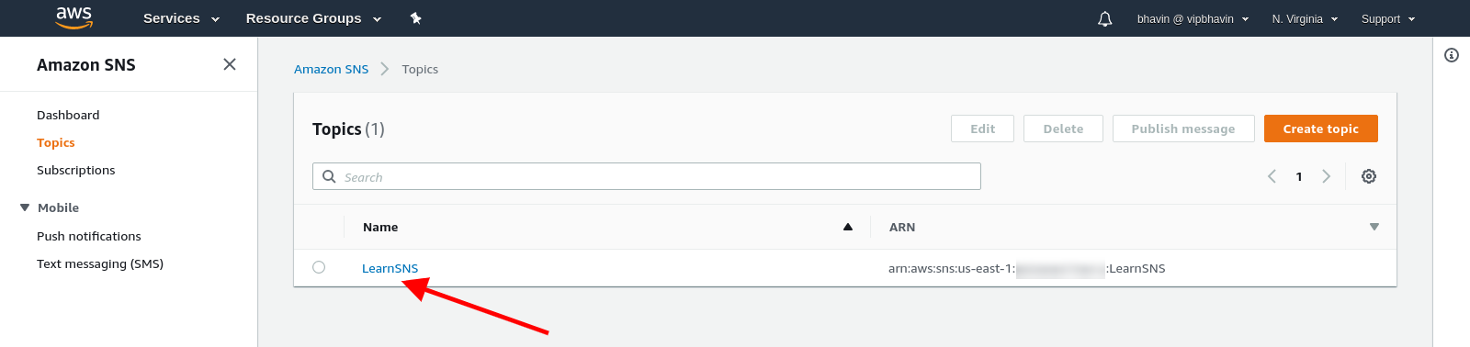This screenshot has width=1470, height=347.
Task: Click the pin shortcut icon in header
Action: tap(415, 18)
